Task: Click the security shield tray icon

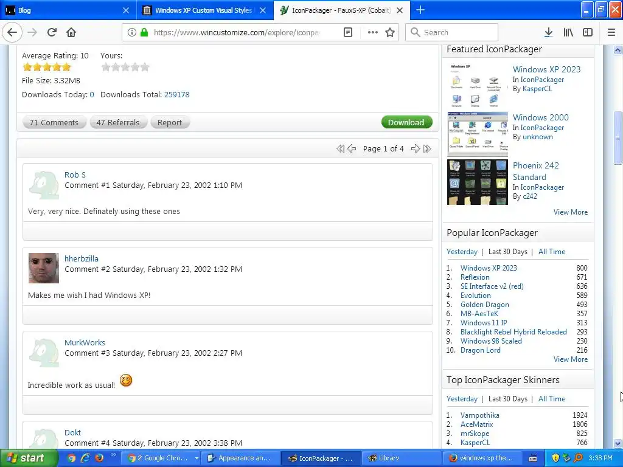Action: [555, 458]
